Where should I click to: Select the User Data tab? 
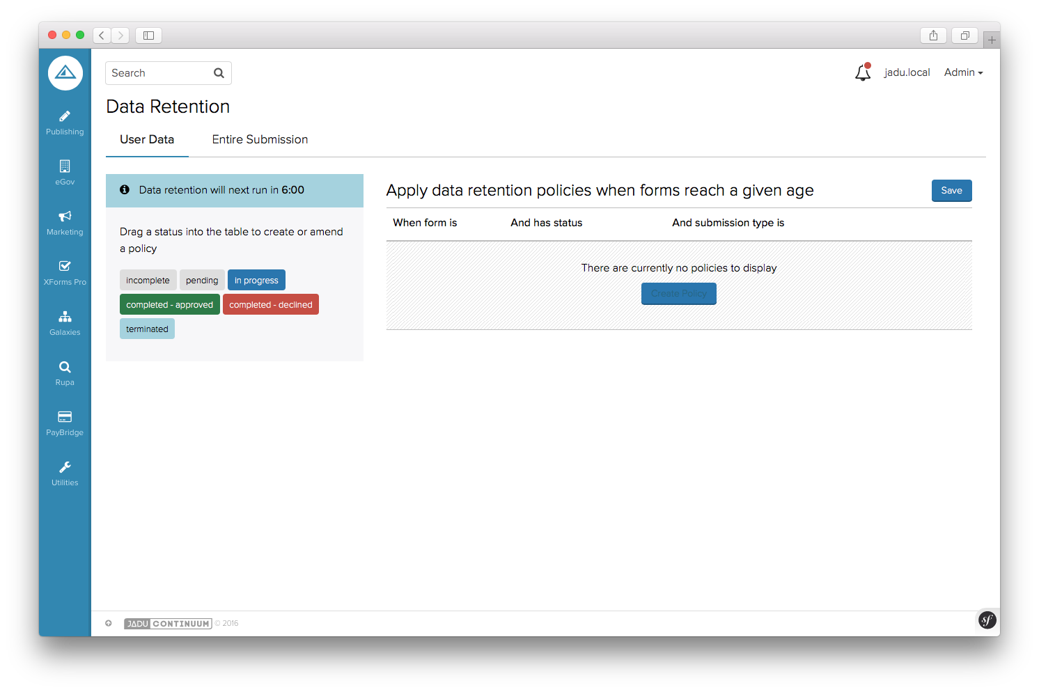147,139
